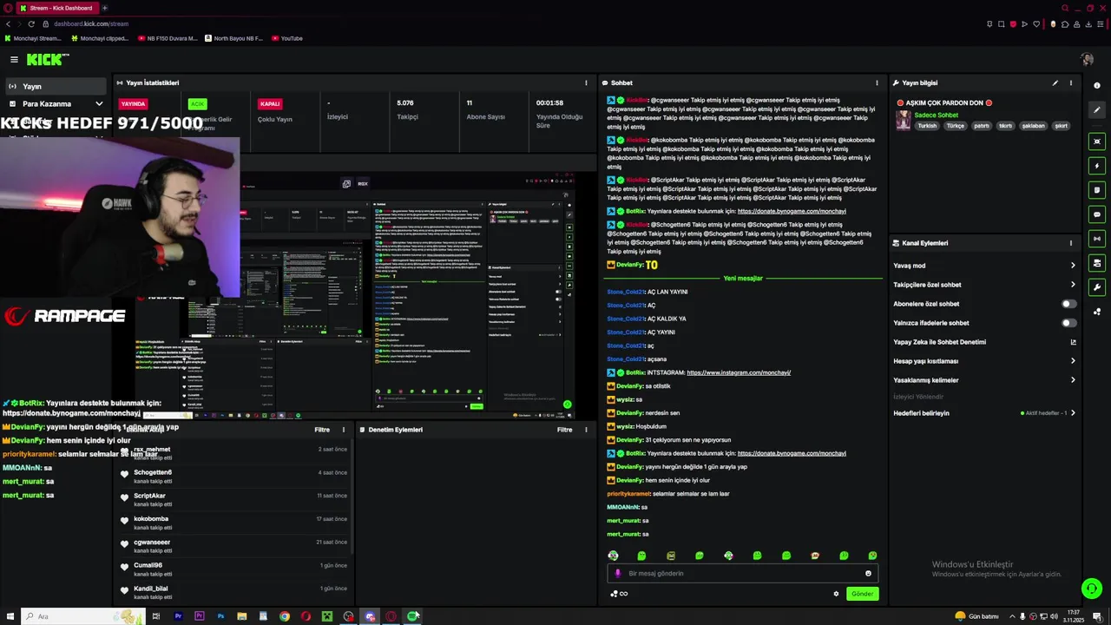
Task: Click the chat bubble widget icon
Action: click(x=1097, y=214)
